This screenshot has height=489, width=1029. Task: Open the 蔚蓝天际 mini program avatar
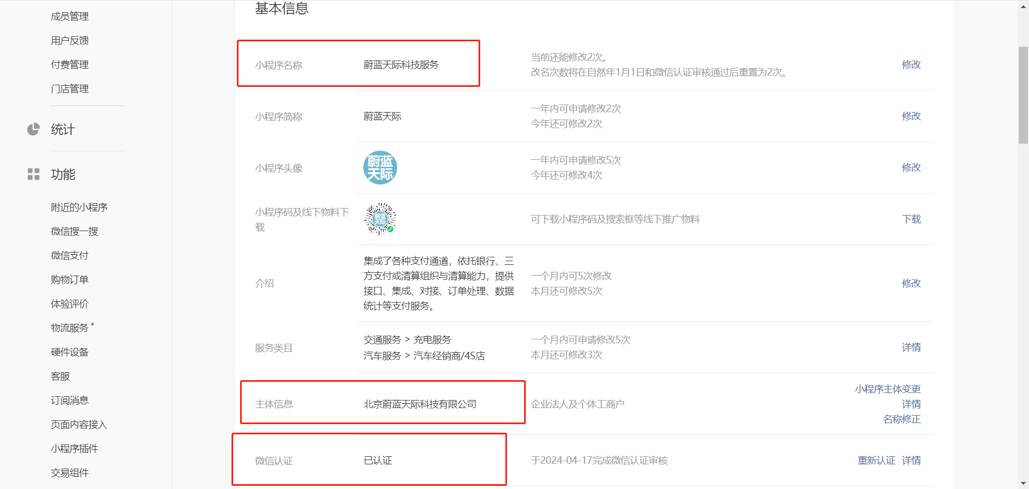(380, 167)
